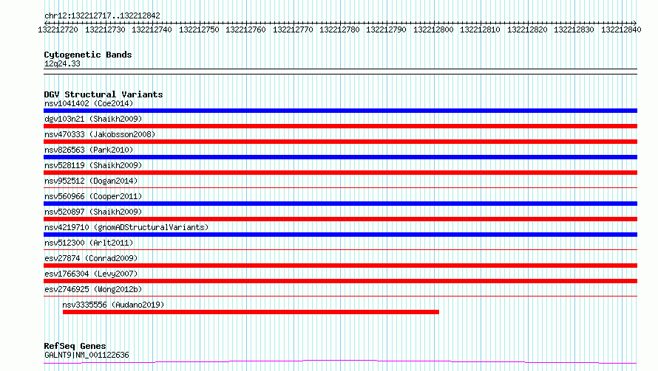658x371 pixels.
Task: Click the RefSeq Genes track heading
Action: click(75, 347)
